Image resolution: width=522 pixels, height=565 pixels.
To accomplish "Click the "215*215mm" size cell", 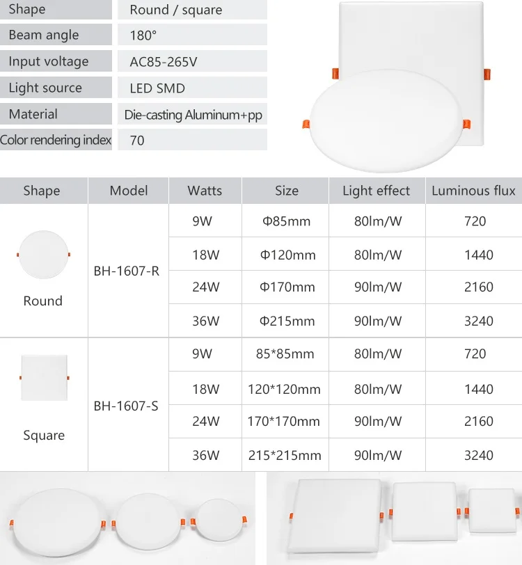I will pyautogui.click(x=285, y=455).
